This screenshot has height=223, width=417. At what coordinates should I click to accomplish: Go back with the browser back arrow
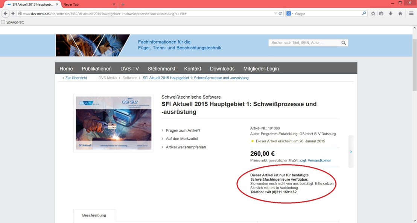pyautogui.click(x=5, y=13)
